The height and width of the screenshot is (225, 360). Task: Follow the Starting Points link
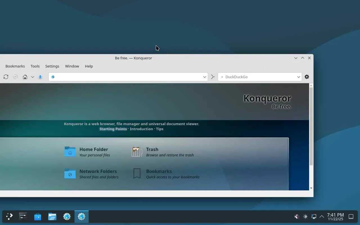[113, 129]
